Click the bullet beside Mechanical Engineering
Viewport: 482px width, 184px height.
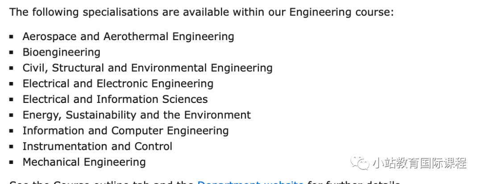tap(11, 162)
